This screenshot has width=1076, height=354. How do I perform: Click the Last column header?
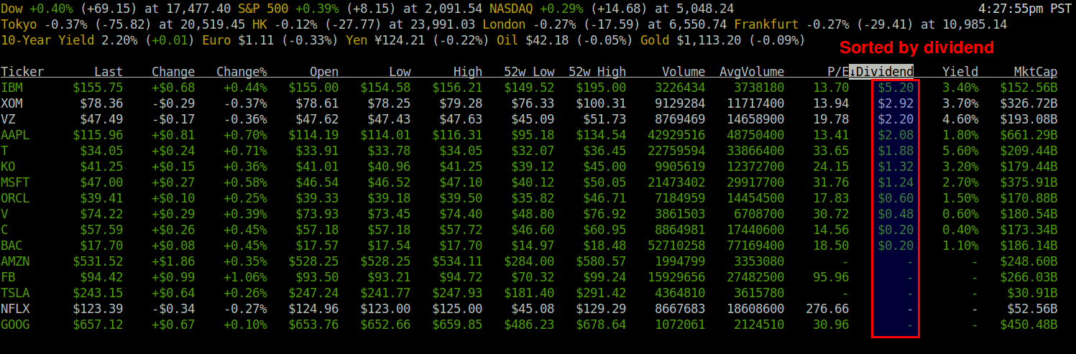click(x=109, y=72)
